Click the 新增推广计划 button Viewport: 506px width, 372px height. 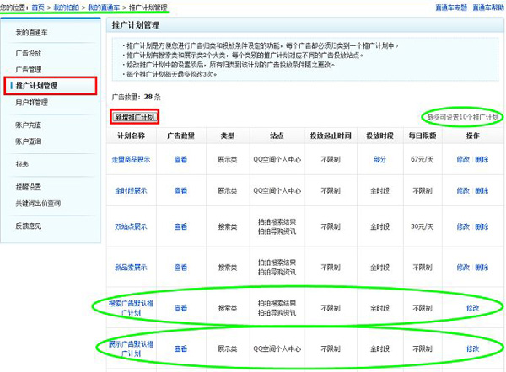[135, 117]
